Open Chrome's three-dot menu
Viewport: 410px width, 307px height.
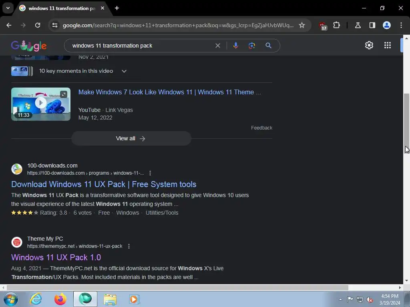coord(401,25)
